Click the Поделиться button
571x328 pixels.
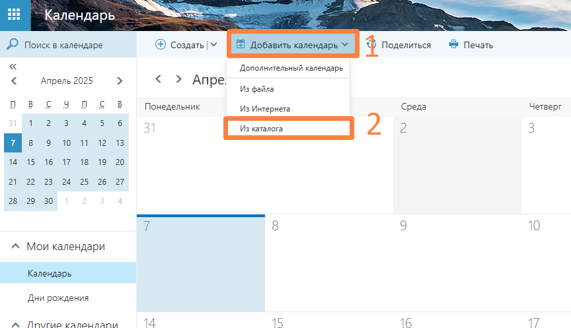(399, 45)
